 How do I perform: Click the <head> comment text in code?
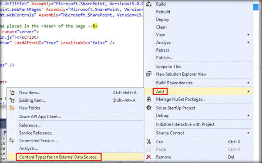pos(48,26)
